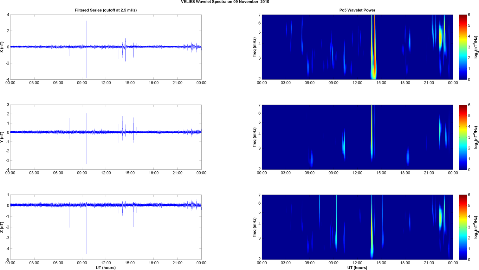Click the 'Z (nT)' axis label
Image resolution: width=479 pixels, height=270 pixels.
tap(3, 227)
